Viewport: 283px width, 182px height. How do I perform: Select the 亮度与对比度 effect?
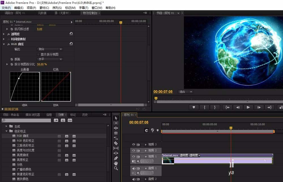coord(25,150)
